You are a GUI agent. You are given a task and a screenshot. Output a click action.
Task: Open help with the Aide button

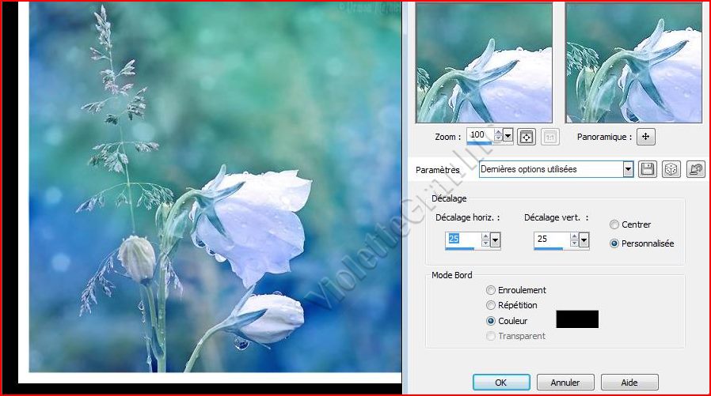point(629,383)
